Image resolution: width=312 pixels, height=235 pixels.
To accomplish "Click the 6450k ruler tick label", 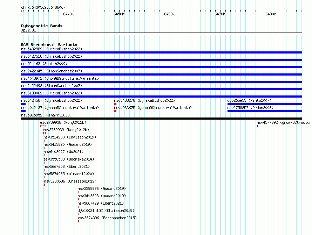I will point(119,14).
